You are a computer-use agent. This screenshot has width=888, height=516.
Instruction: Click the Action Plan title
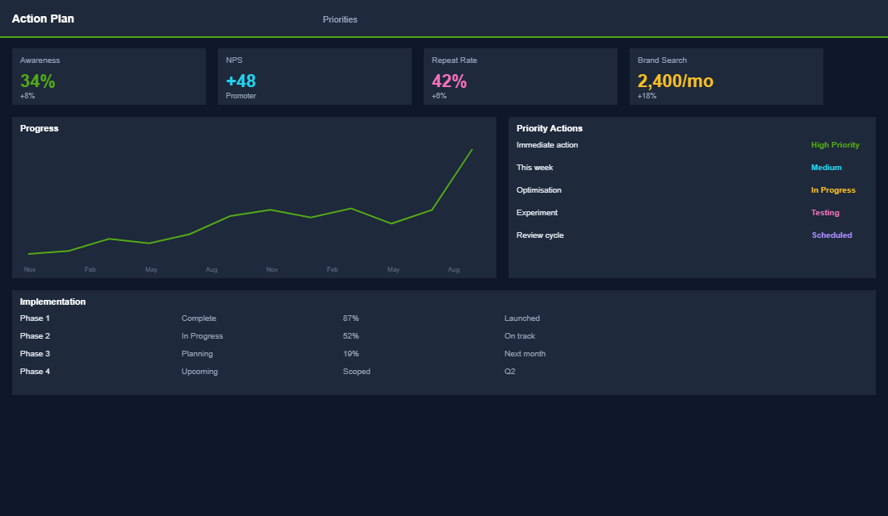click(x=43, y=18)
